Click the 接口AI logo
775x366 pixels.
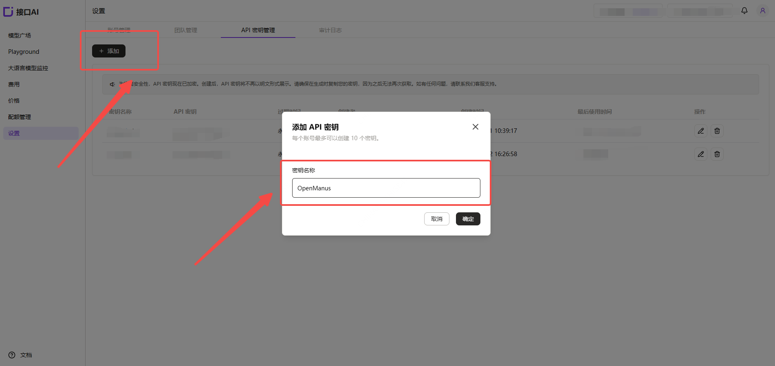click(21, 12)
